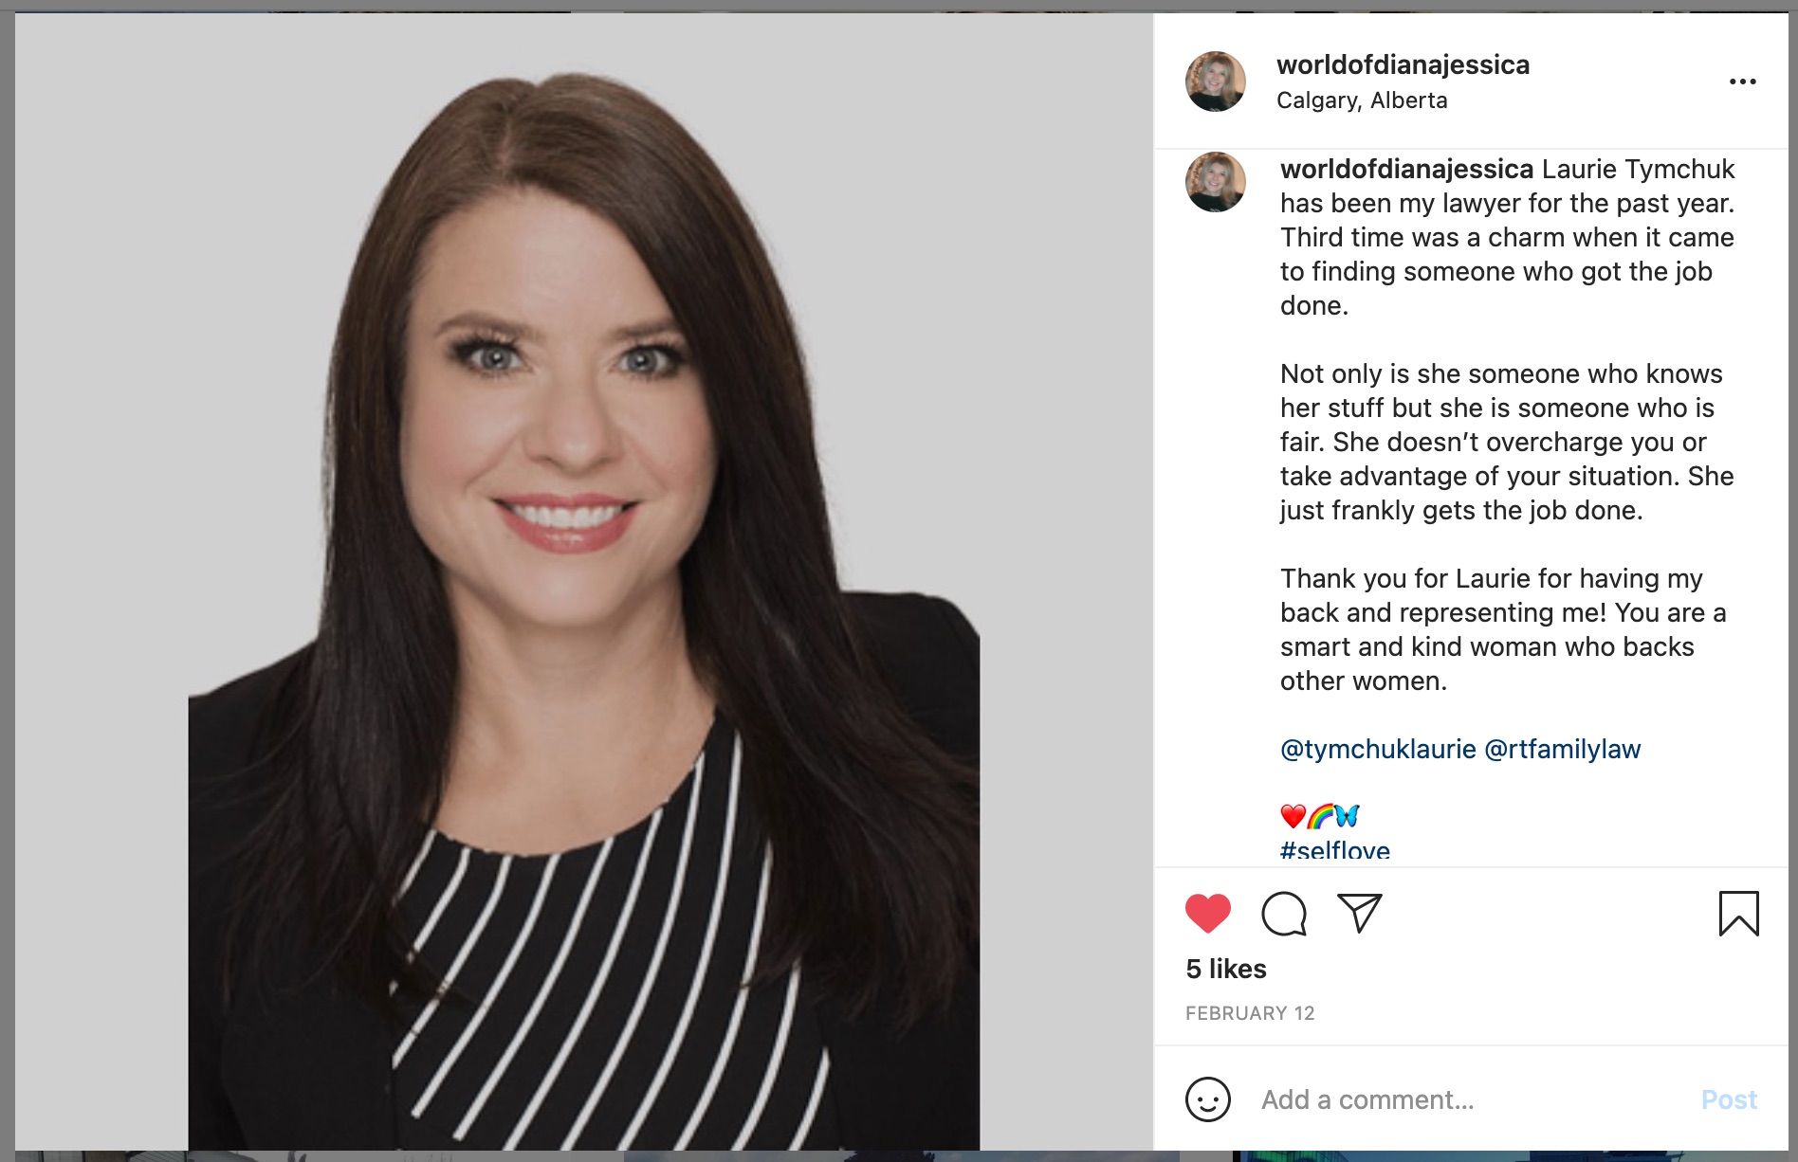This screenshot has width=1798, height=1162.
Task: Open the Calgary, Alberta location link
Action: coord(1362,100)
